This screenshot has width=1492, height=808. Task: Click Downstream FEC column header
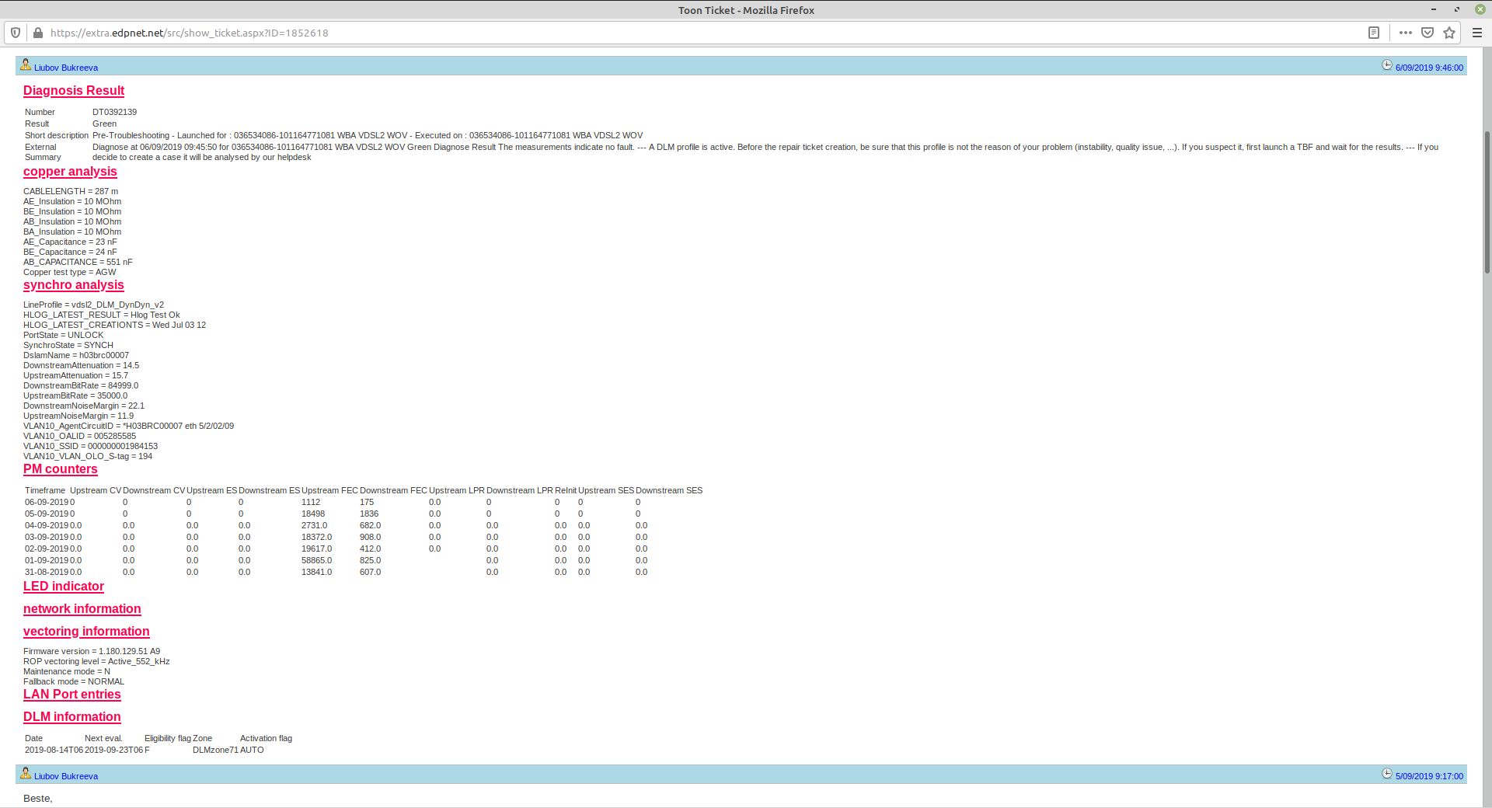click(393, 490)
